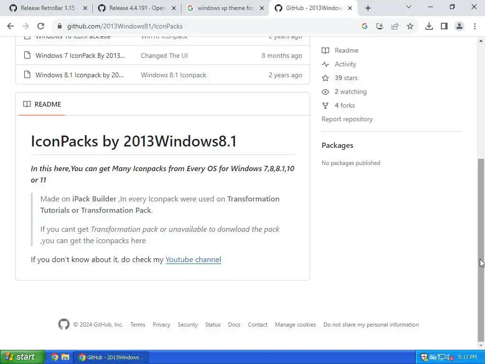
Task: Click the GitHub logo in footer
Action: [64, 324]
